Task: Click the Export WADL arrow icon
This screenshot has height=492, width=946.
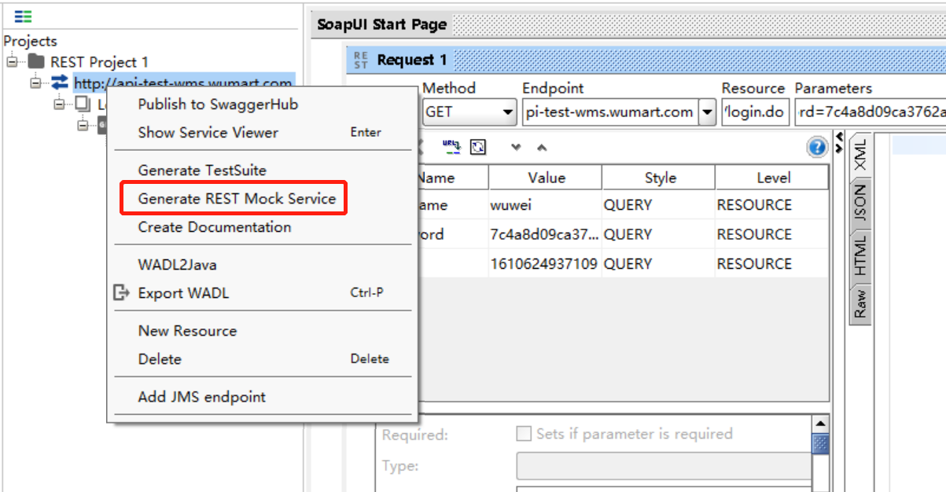Action: click(121, 293)
